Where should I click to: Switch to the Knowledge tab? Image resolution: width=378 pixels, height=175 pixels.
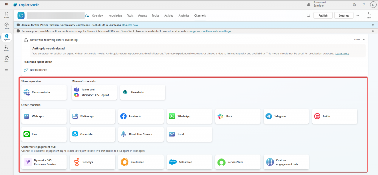(x=115, y=15)
